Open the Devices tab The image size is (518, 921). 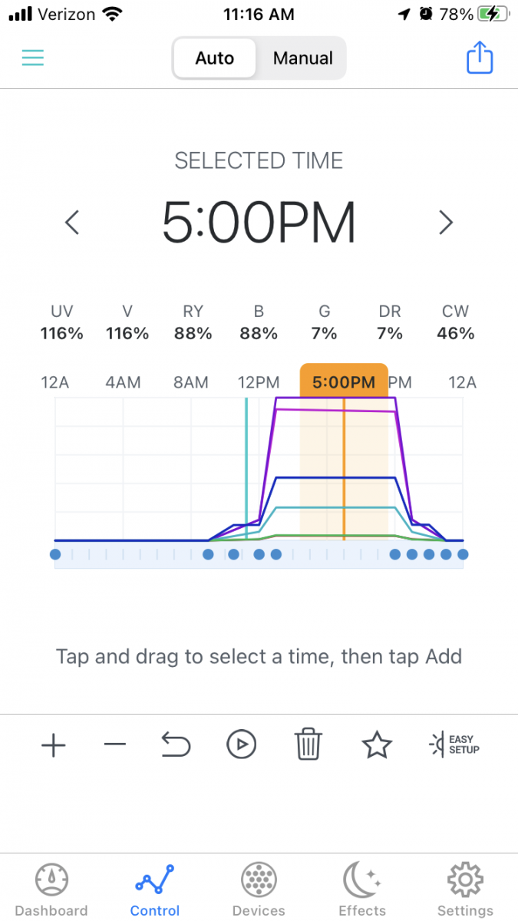pyautogui.click(x=259, y=890)
